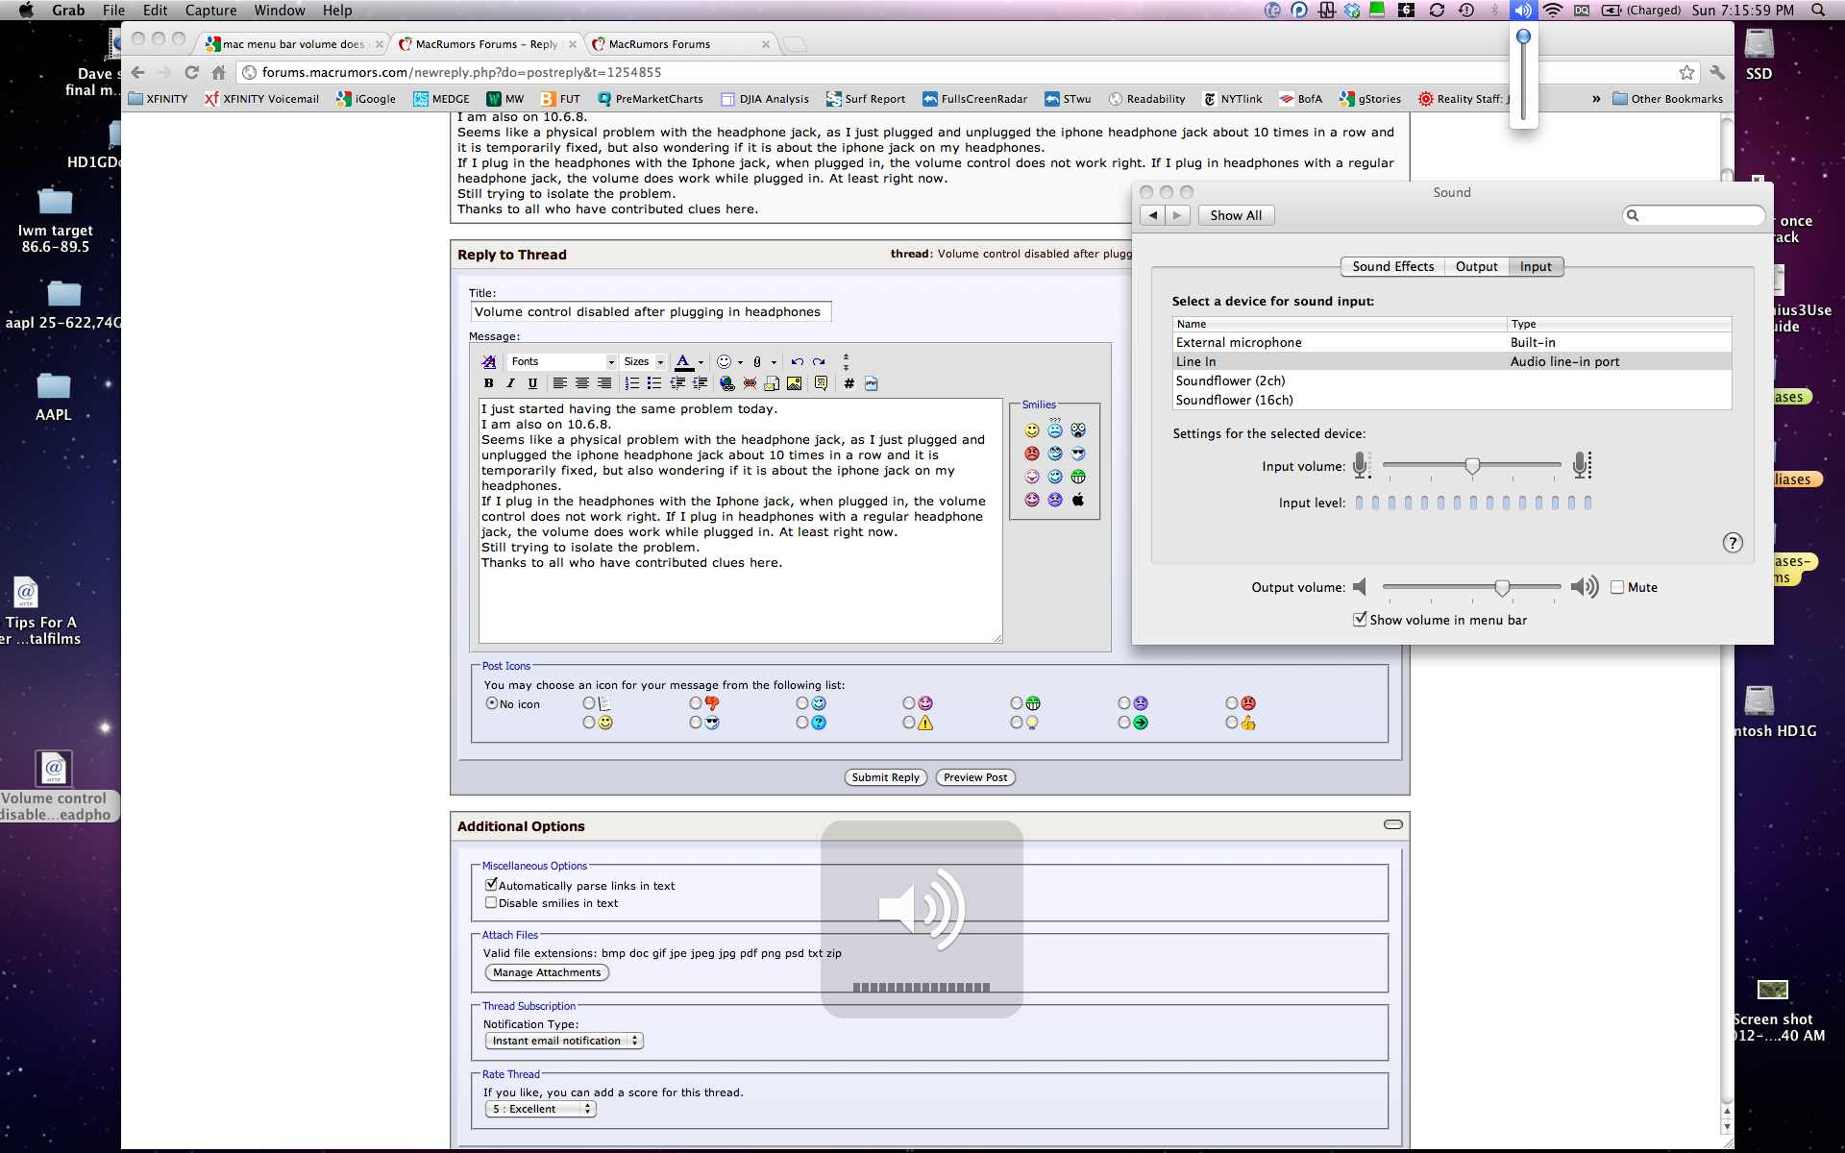This screenshot has width=1845, height=1153.
Task: Wrap selected text in quote tags
Action: tap(821, 383)
